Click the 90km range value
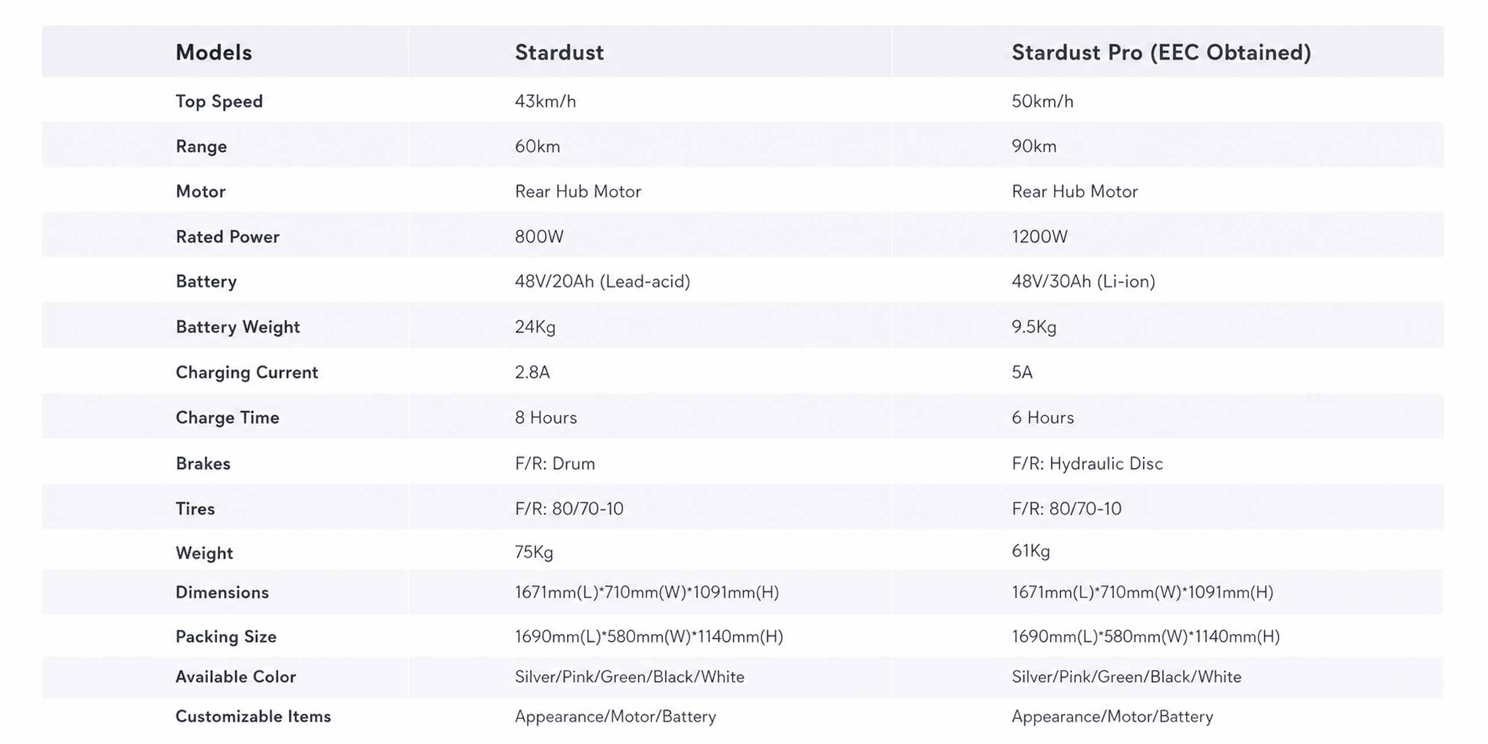 [1034, 146]
